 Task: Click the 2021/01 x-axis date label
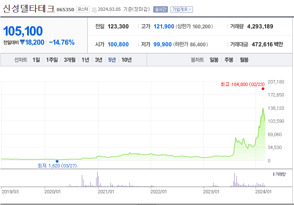pyautogui.click(x=106, y=192)
